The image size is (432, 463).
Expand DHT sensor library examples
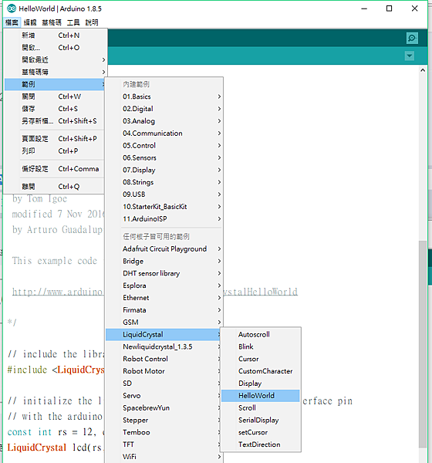pyautogui.click(x=164, y=273)
